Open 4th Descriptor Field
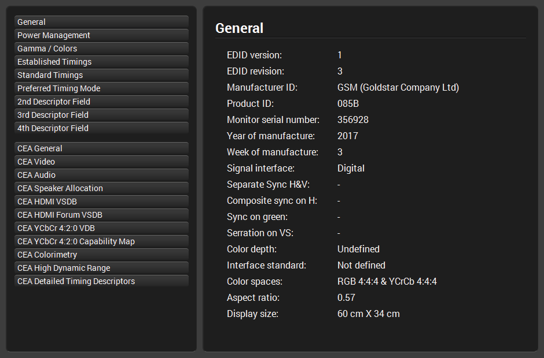The width and height of the screenshot is (544, 358). pos(101,128)
